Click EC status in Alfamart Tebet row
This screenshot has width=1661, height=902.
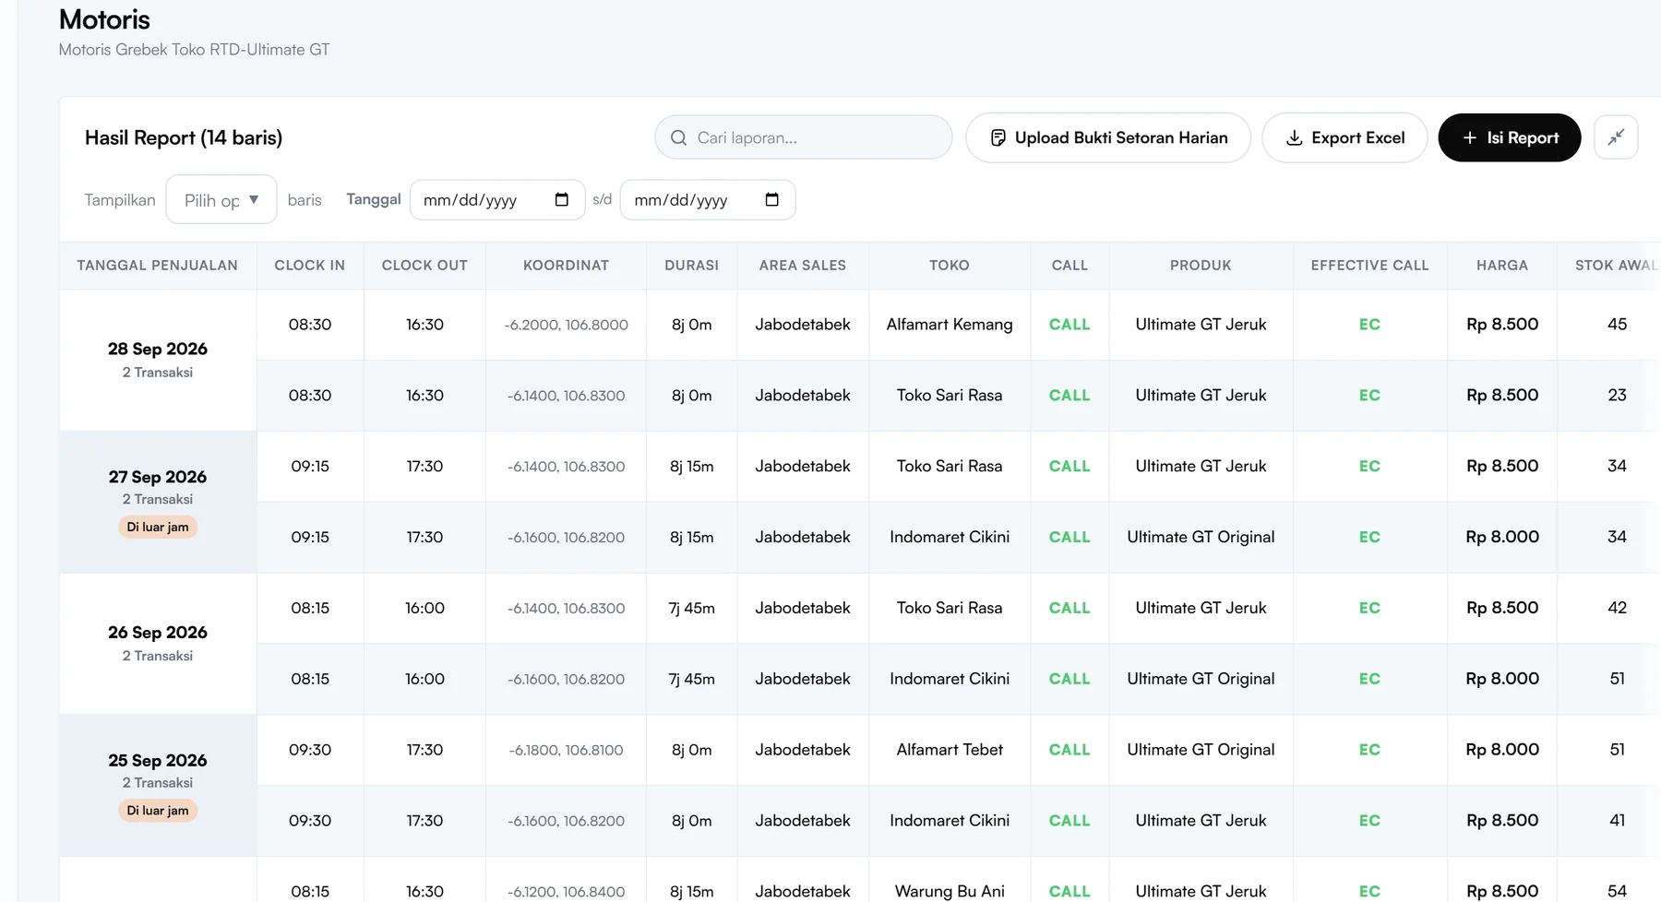[1369, 750]
